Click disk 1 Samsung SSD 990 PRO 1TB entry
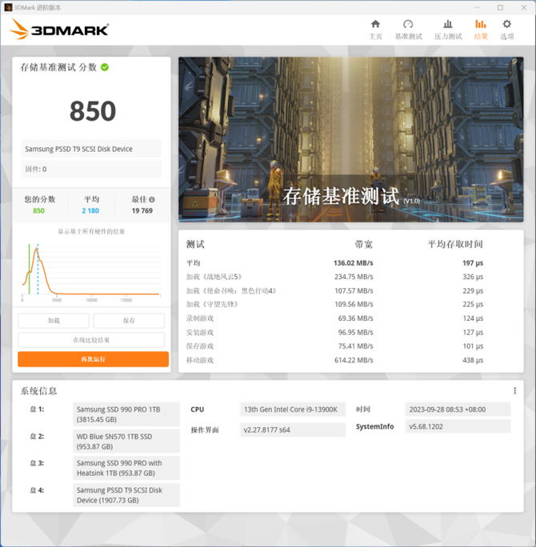Image resolution: width=536 pixels, height=547 pixels. coord(126,414)
